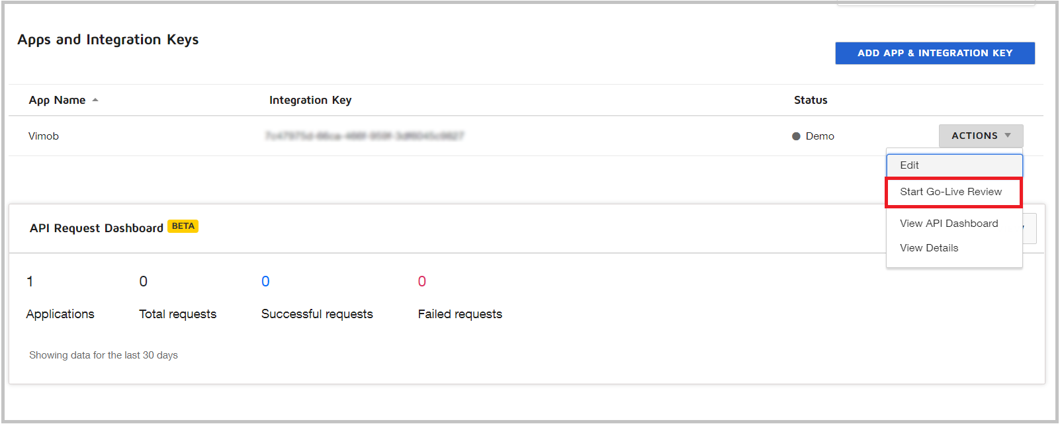
Task: Click the Applications count number
Action: tap(30, 282)
